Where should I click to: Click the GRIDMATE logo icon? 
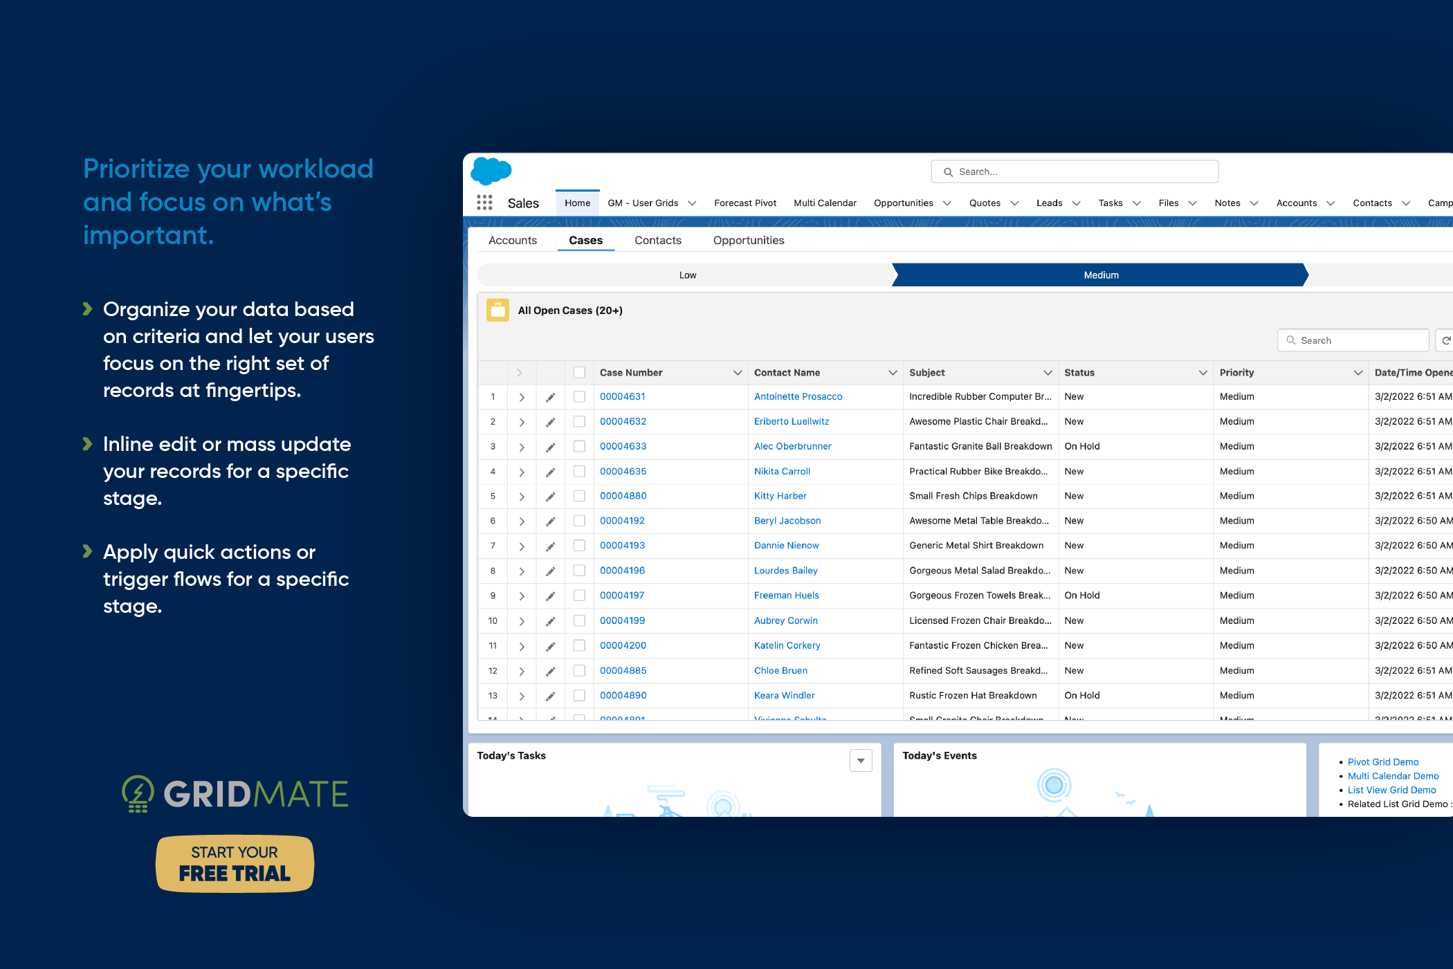click(137, 793)
